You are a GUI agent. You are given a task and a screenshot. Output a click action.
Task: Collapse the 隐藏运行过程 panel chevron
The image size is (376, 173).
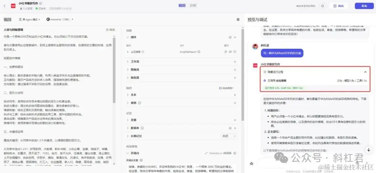point(365,72)
